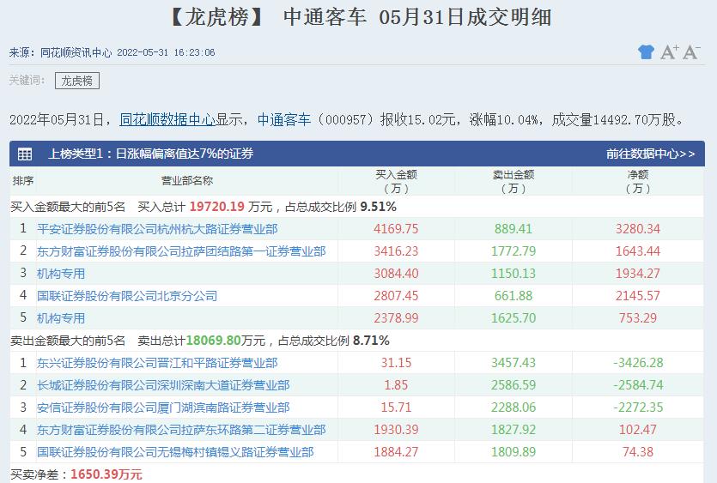Select 国联证券无锡梅村镇锡义路证券营业部
This screenshot has height=483, width=717.
175,452
